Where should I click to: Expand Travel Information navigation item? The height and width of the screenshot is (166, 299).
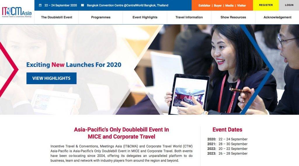pyautogui.click(x=189, y=17)
